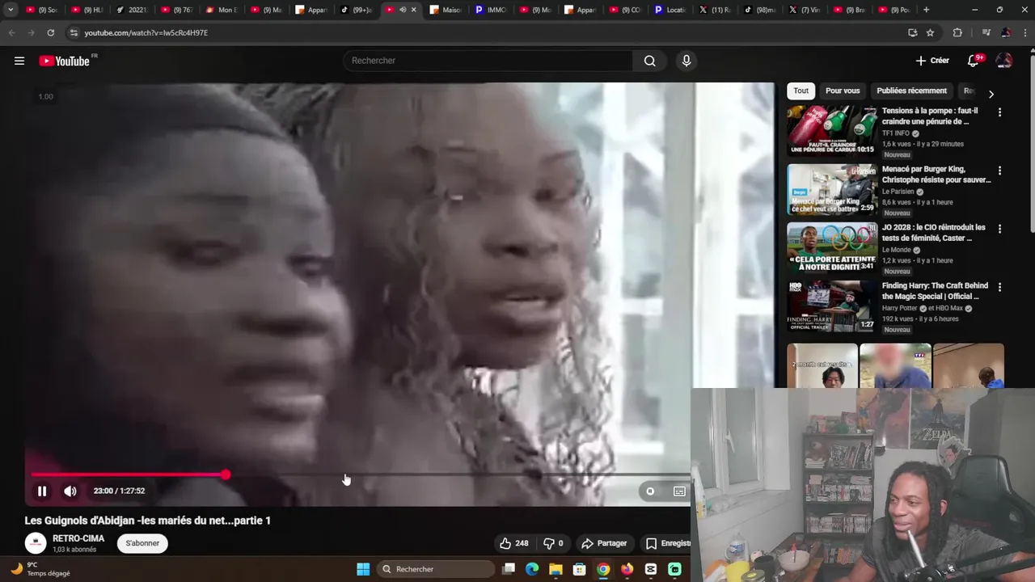1035x582 pixels.
Task: Open the Partager share dialog
Action: pos(604,543)
